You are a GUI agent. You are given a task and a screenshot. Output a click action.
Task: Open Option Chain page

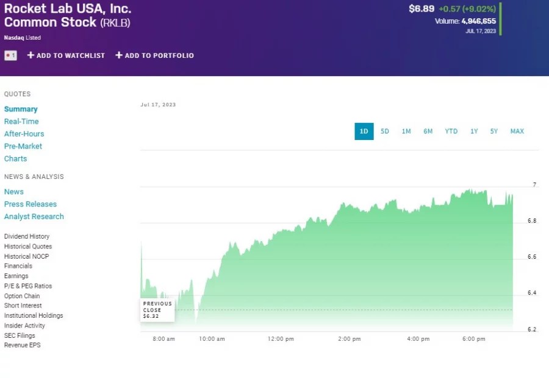tap(22, 296)
